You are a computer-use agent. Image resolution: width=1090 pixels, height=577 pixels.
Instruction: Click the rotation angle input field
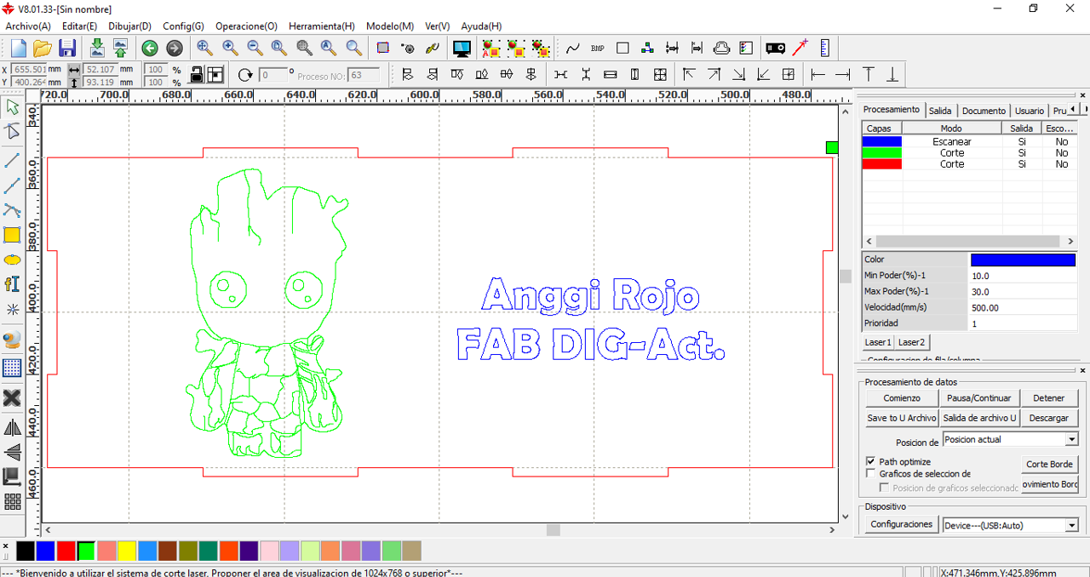coord(272,75)
